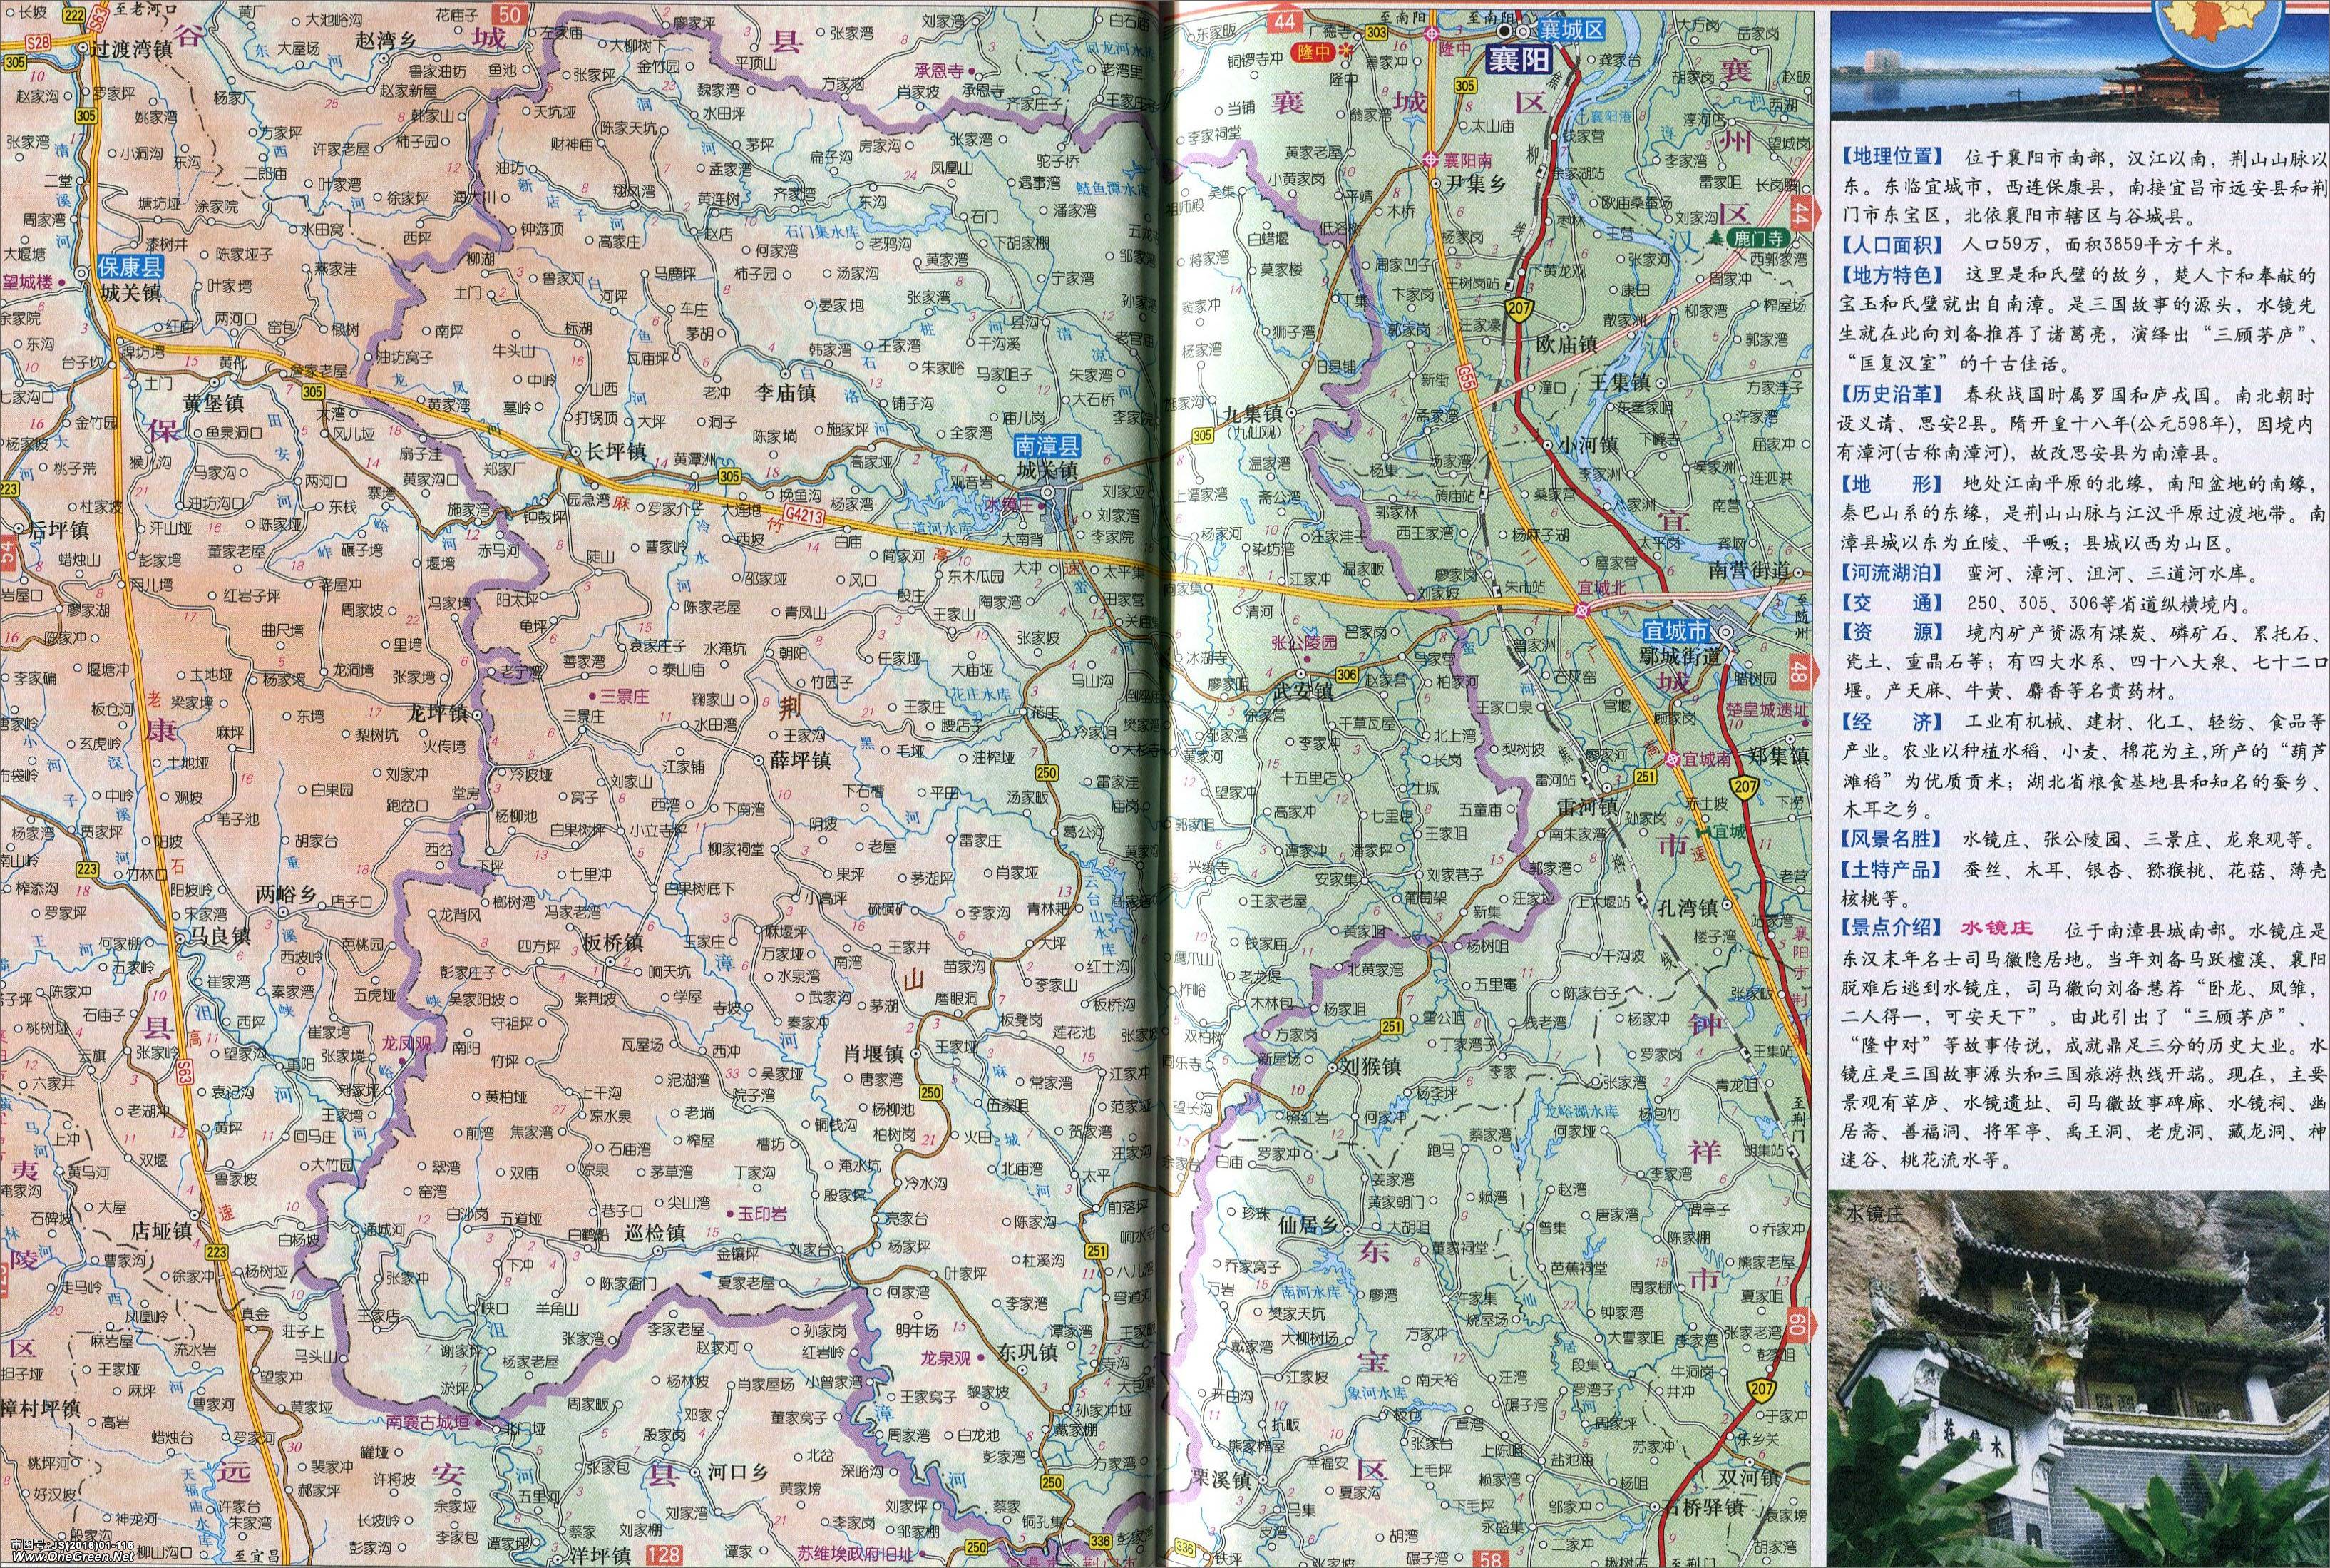The image size is (2330, 1568).
Task: Click the 襄阳南 interchange marker
Action: [x=1431, y=160]
